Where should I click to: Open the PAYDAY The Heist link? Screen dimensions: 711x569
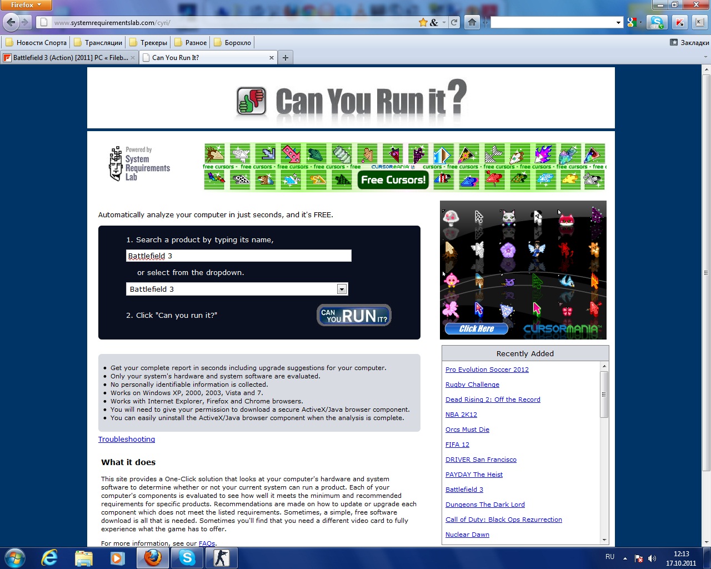[x=474, y=475]
